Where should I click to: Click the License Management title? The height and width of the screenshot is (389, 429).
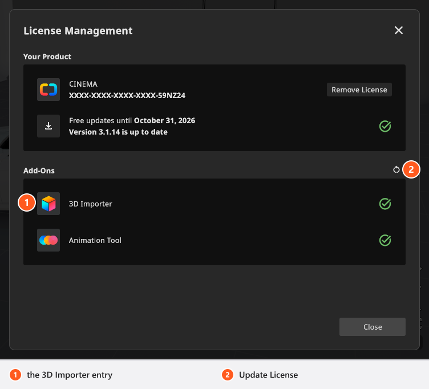coord(78,31)
